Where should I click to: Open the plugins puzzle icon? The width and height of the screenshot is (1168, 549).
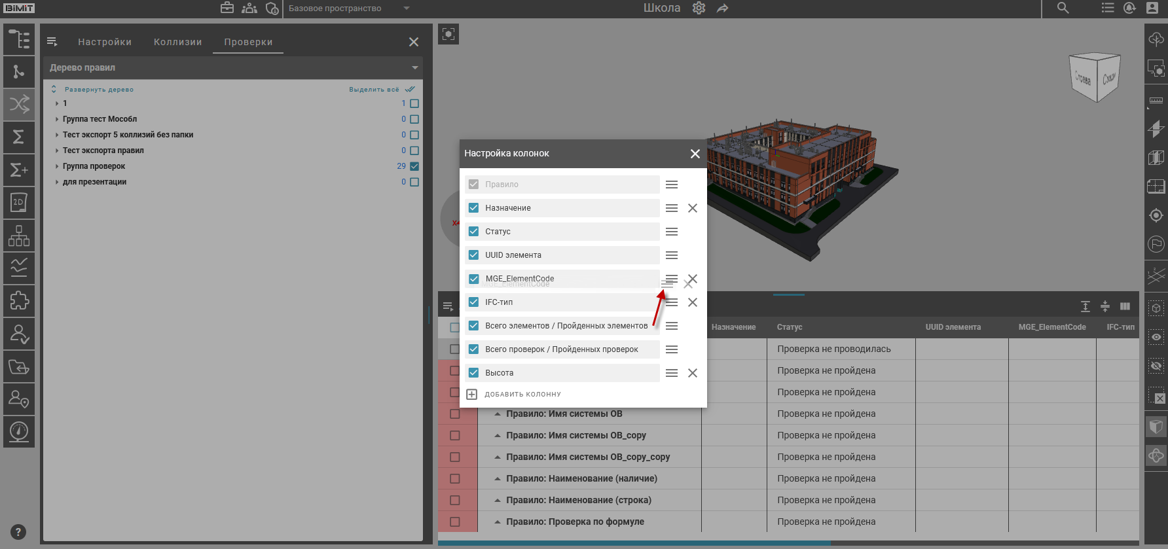tap(19, 301)
